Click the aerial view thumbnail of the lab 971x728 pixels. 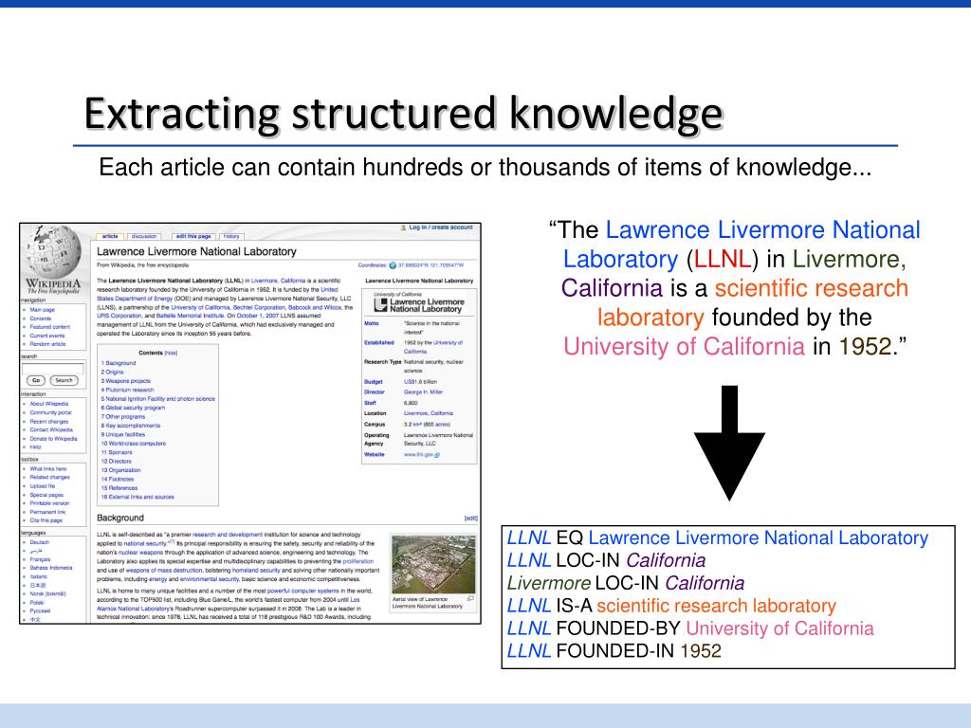[433, 565]
